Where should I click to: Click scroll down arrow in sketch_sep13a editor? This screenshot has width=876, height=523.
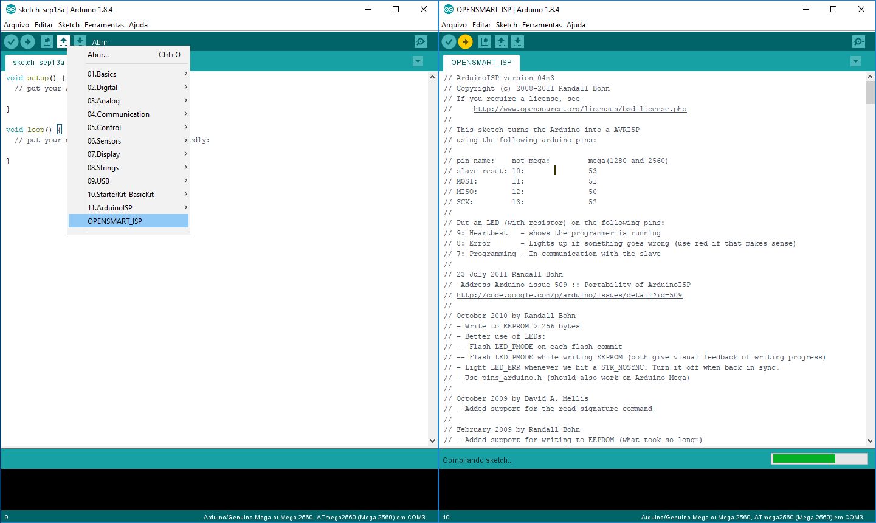tap(432, 441)
